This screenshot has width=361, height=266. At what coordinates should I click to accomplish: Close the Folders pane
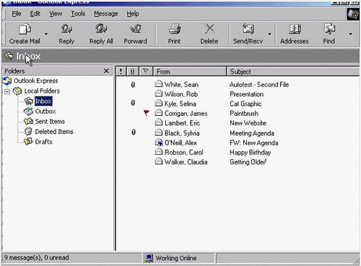coord(106,71)
